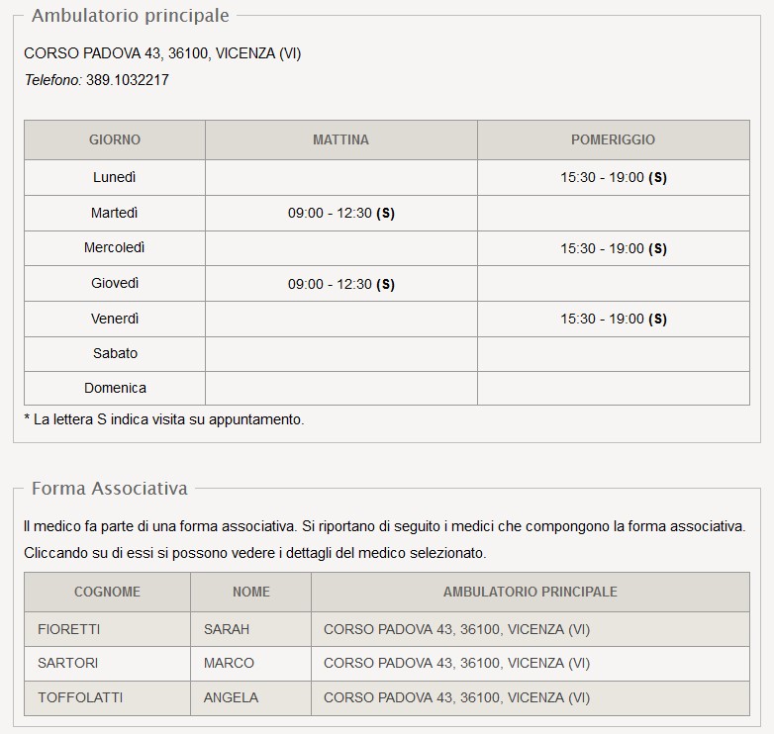Click the Forma Associativa section title
Viewport: 774px width, 734px height.
(x=110, y=488)
